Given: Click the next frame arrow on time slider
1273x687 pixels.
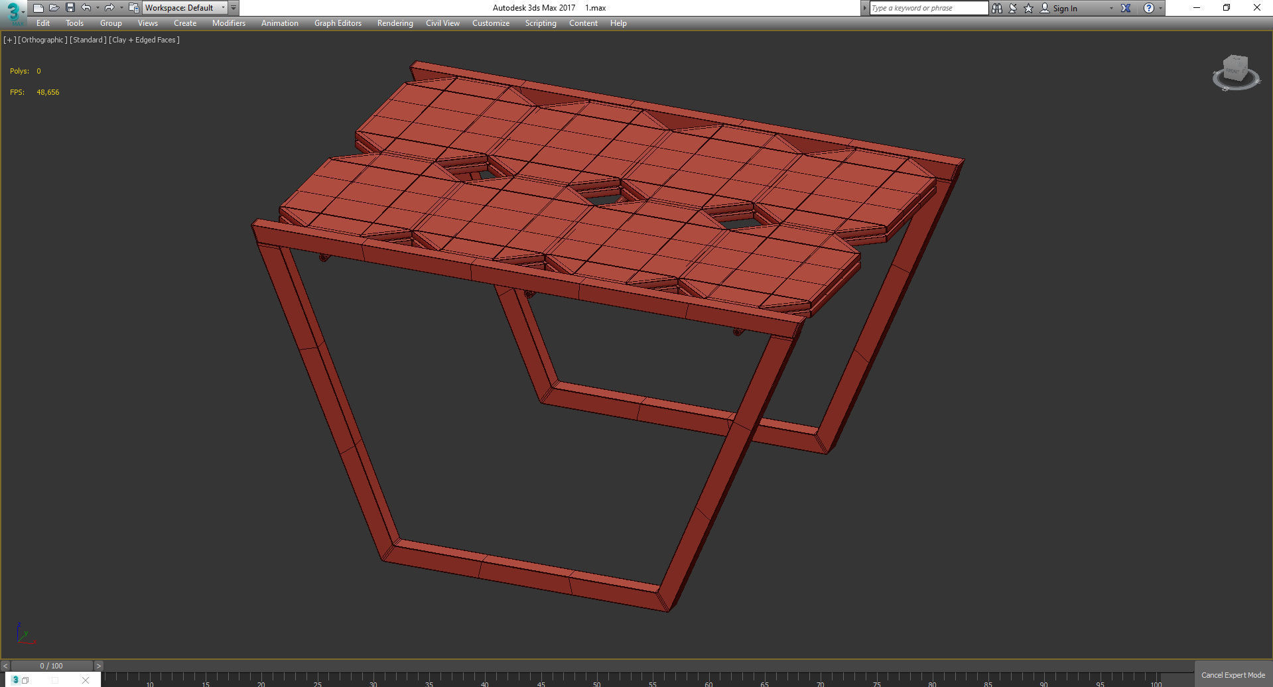Looking at the screenshot, I should [99, 666].
